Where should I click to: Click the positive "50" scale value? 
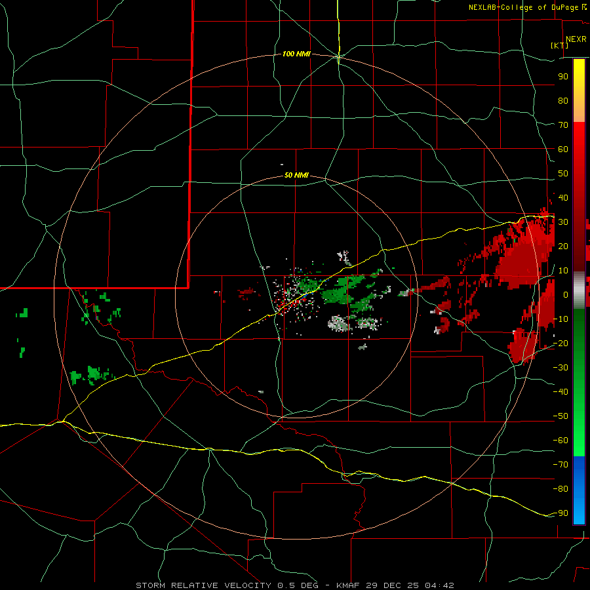point(563,174)
